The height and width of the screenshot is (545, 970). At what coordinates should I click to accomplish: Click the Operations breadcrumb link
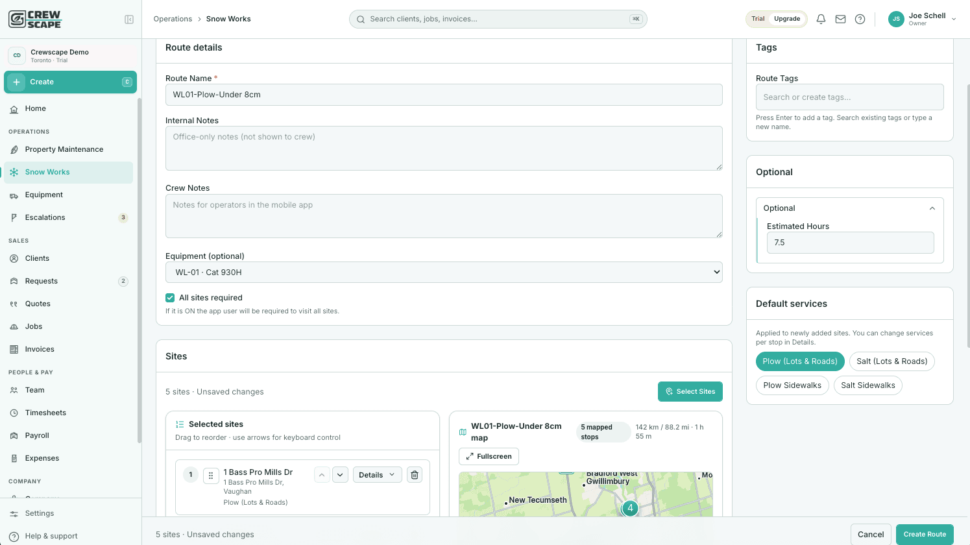pyautogui.click(x=173, y=19)
